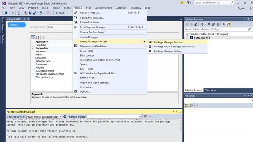Open the Start button dropdown arrow
The width and height of the screenshot is (253, 142).
tap(66, 13)
